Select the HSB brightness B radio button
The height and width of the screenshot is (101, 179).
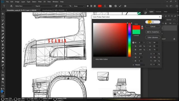[x=133, y=50]
